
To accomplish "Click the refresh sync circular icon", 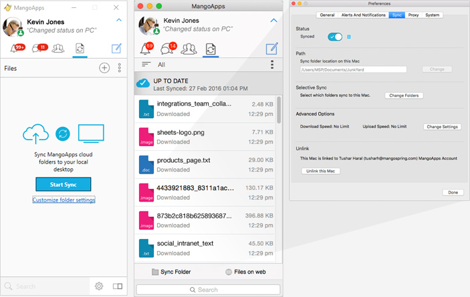I will pyautogui.click(x=63, y=133).
